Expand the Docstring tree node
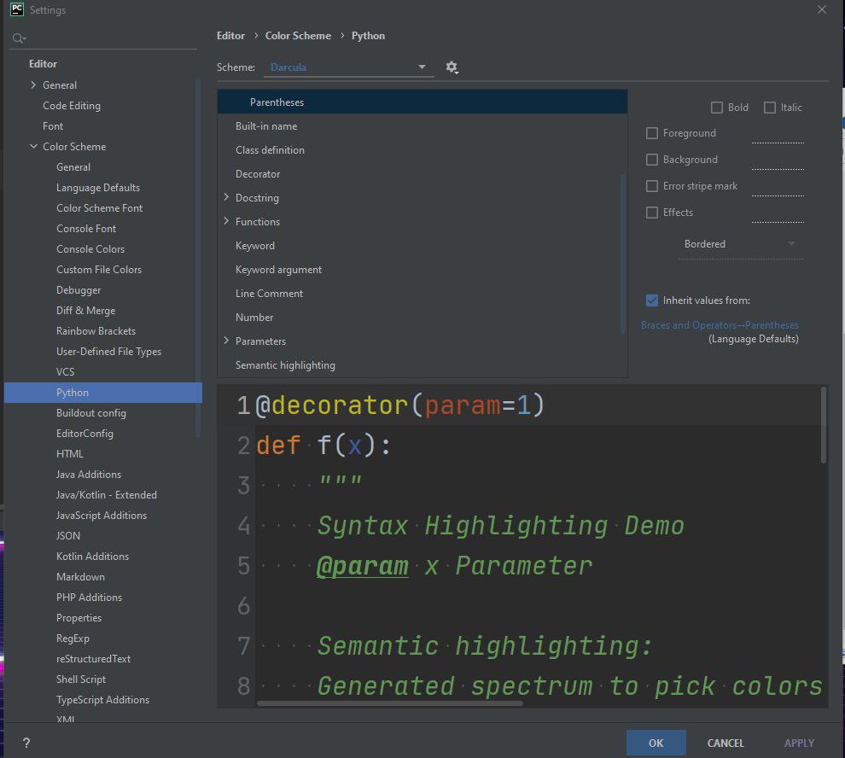This screenshot has width=845, height=758. pos(226,198)
